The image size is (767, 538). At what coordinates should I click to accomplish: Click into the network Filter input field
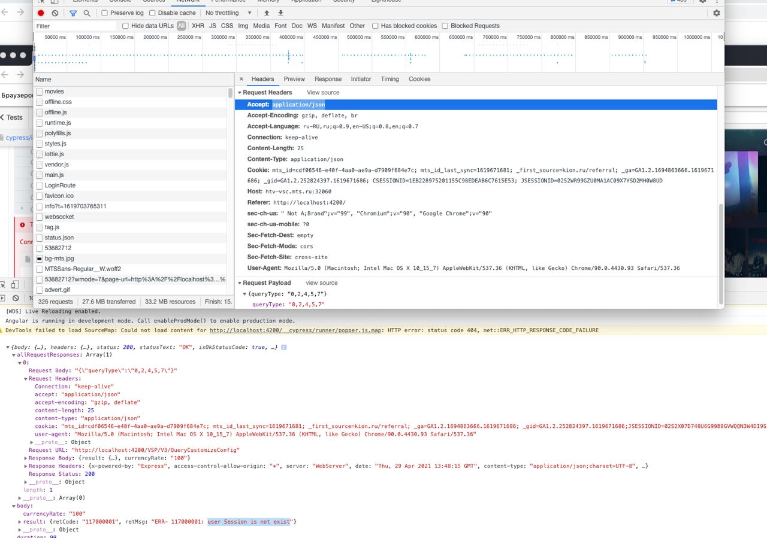coord(76,26)
